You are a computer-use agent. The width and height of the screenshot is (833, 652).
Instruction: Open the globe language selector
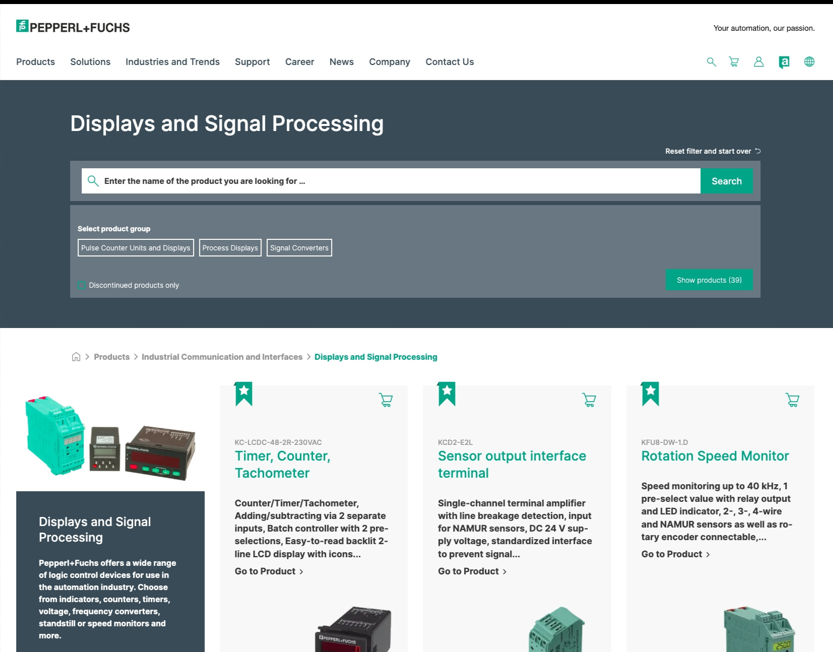(809, 62)
